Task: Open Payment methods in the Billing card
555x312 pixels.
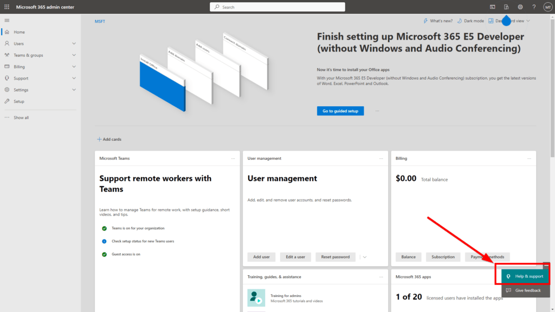Action: (x=486, y=257)
